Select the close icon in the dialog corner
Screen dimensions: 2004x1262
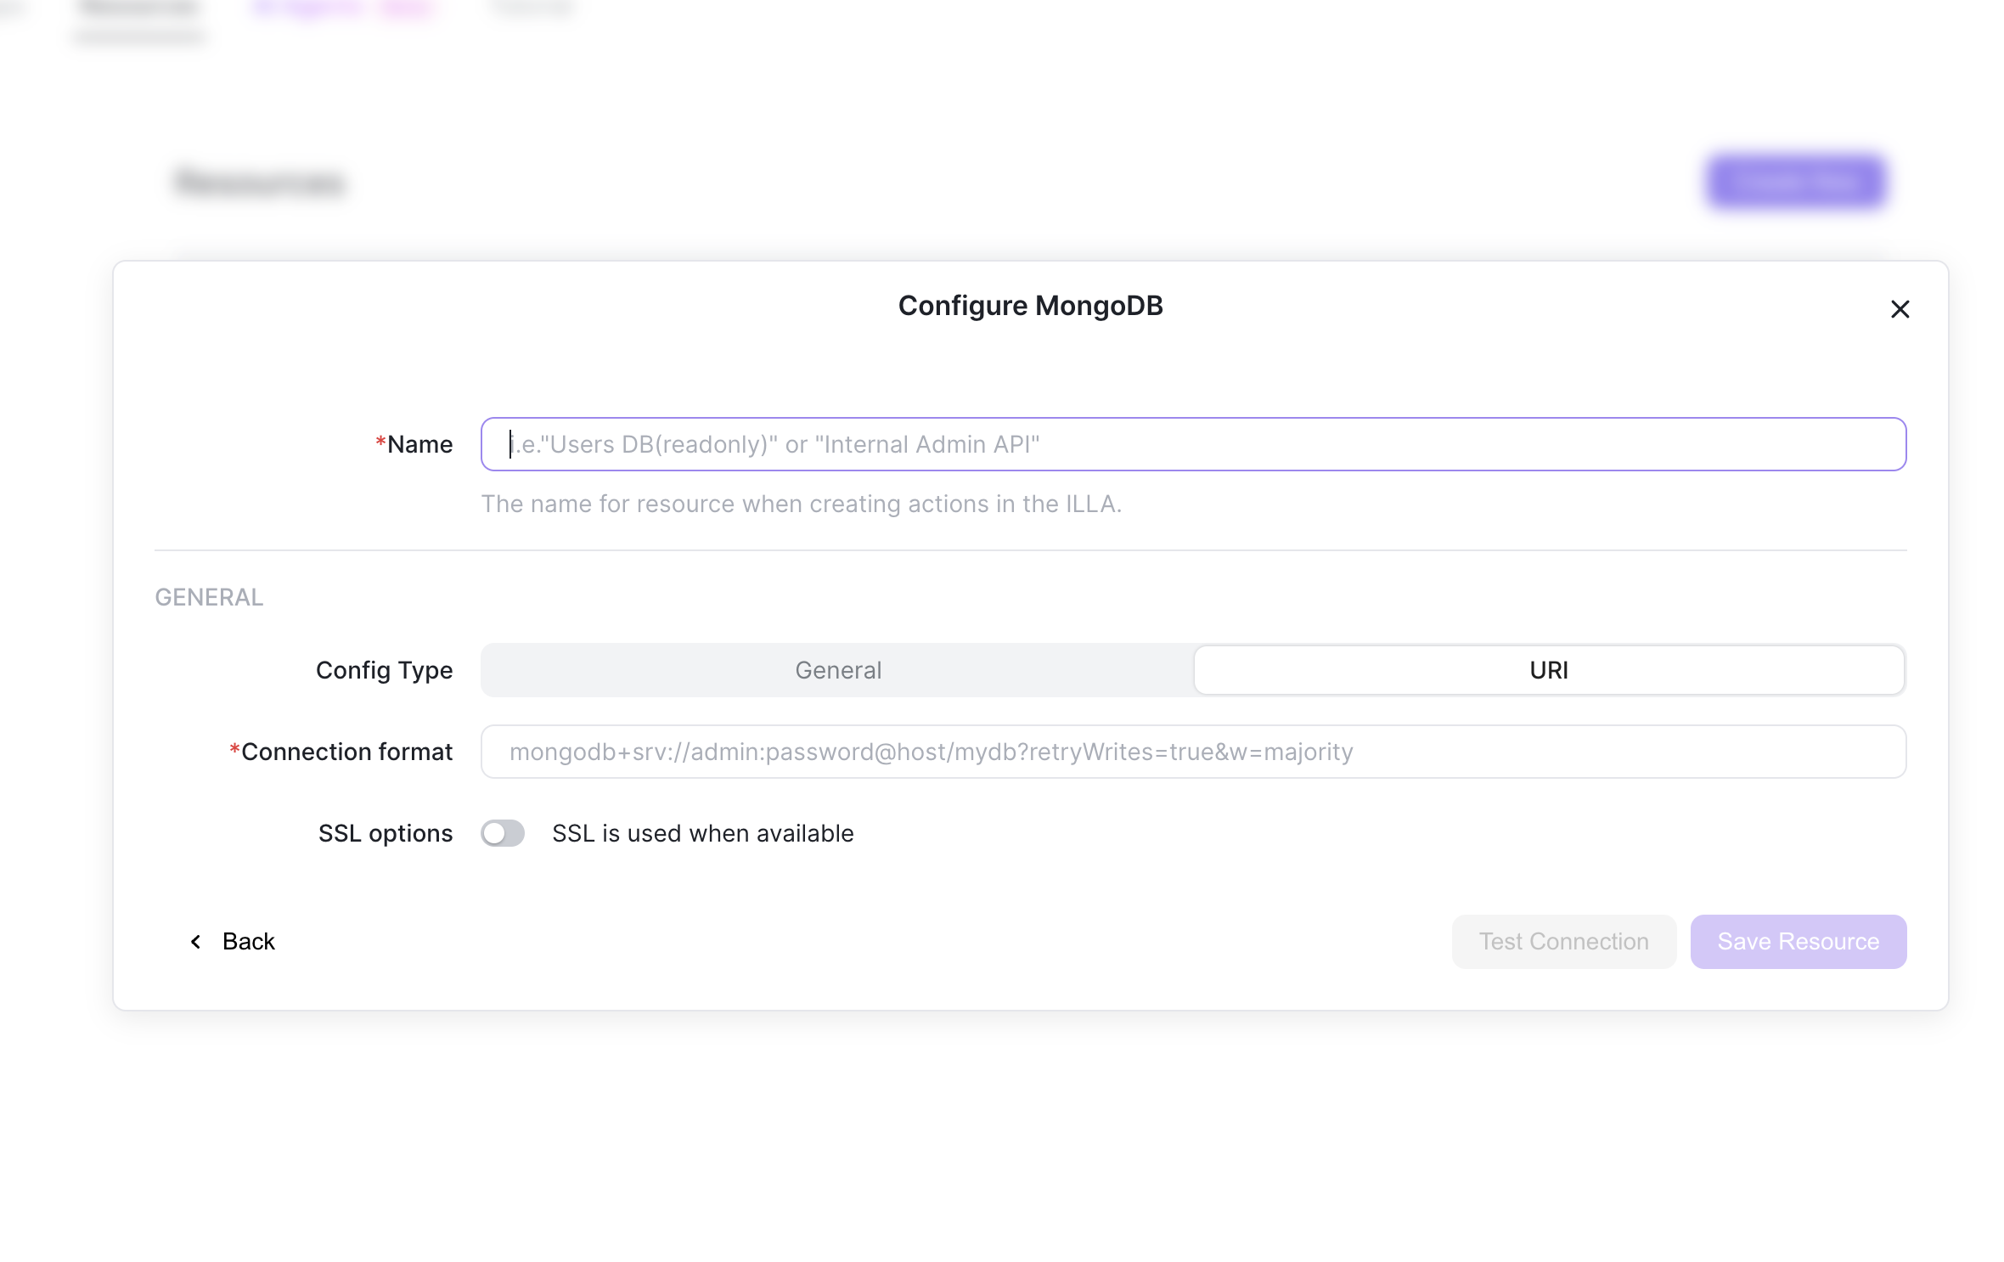(1900, 309)
